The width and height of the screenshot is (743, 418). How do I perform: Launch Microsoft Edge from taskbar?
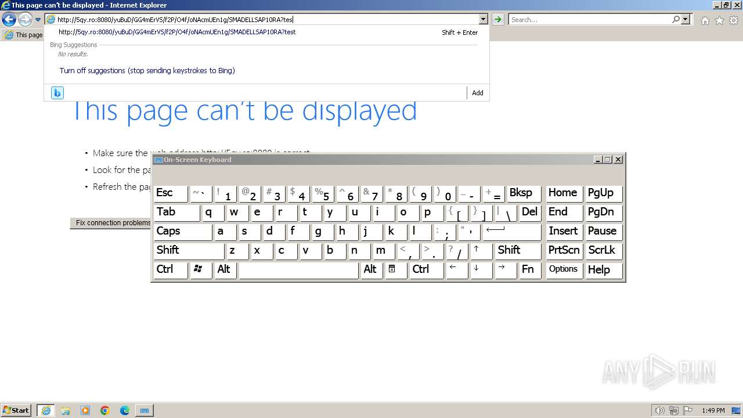[125, 410]
